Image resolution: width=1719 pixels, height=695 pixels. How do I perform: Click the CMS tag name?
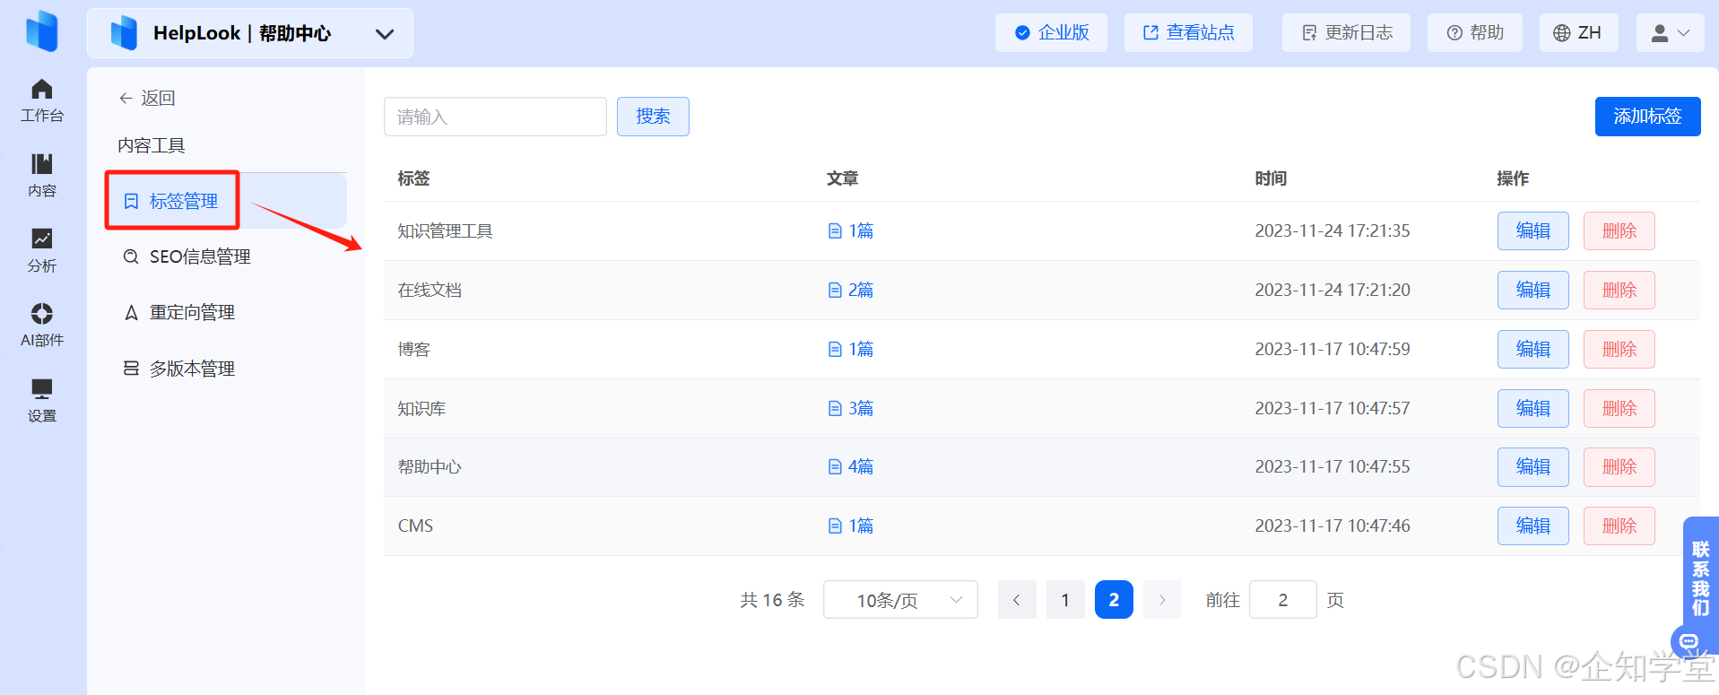pos(415,526)
